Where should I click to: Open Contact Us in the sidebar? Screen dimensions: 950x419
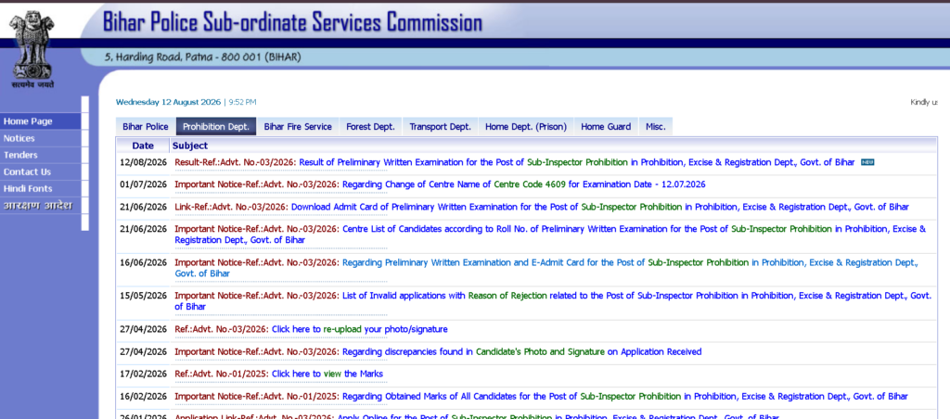click(x=40, y=172)
